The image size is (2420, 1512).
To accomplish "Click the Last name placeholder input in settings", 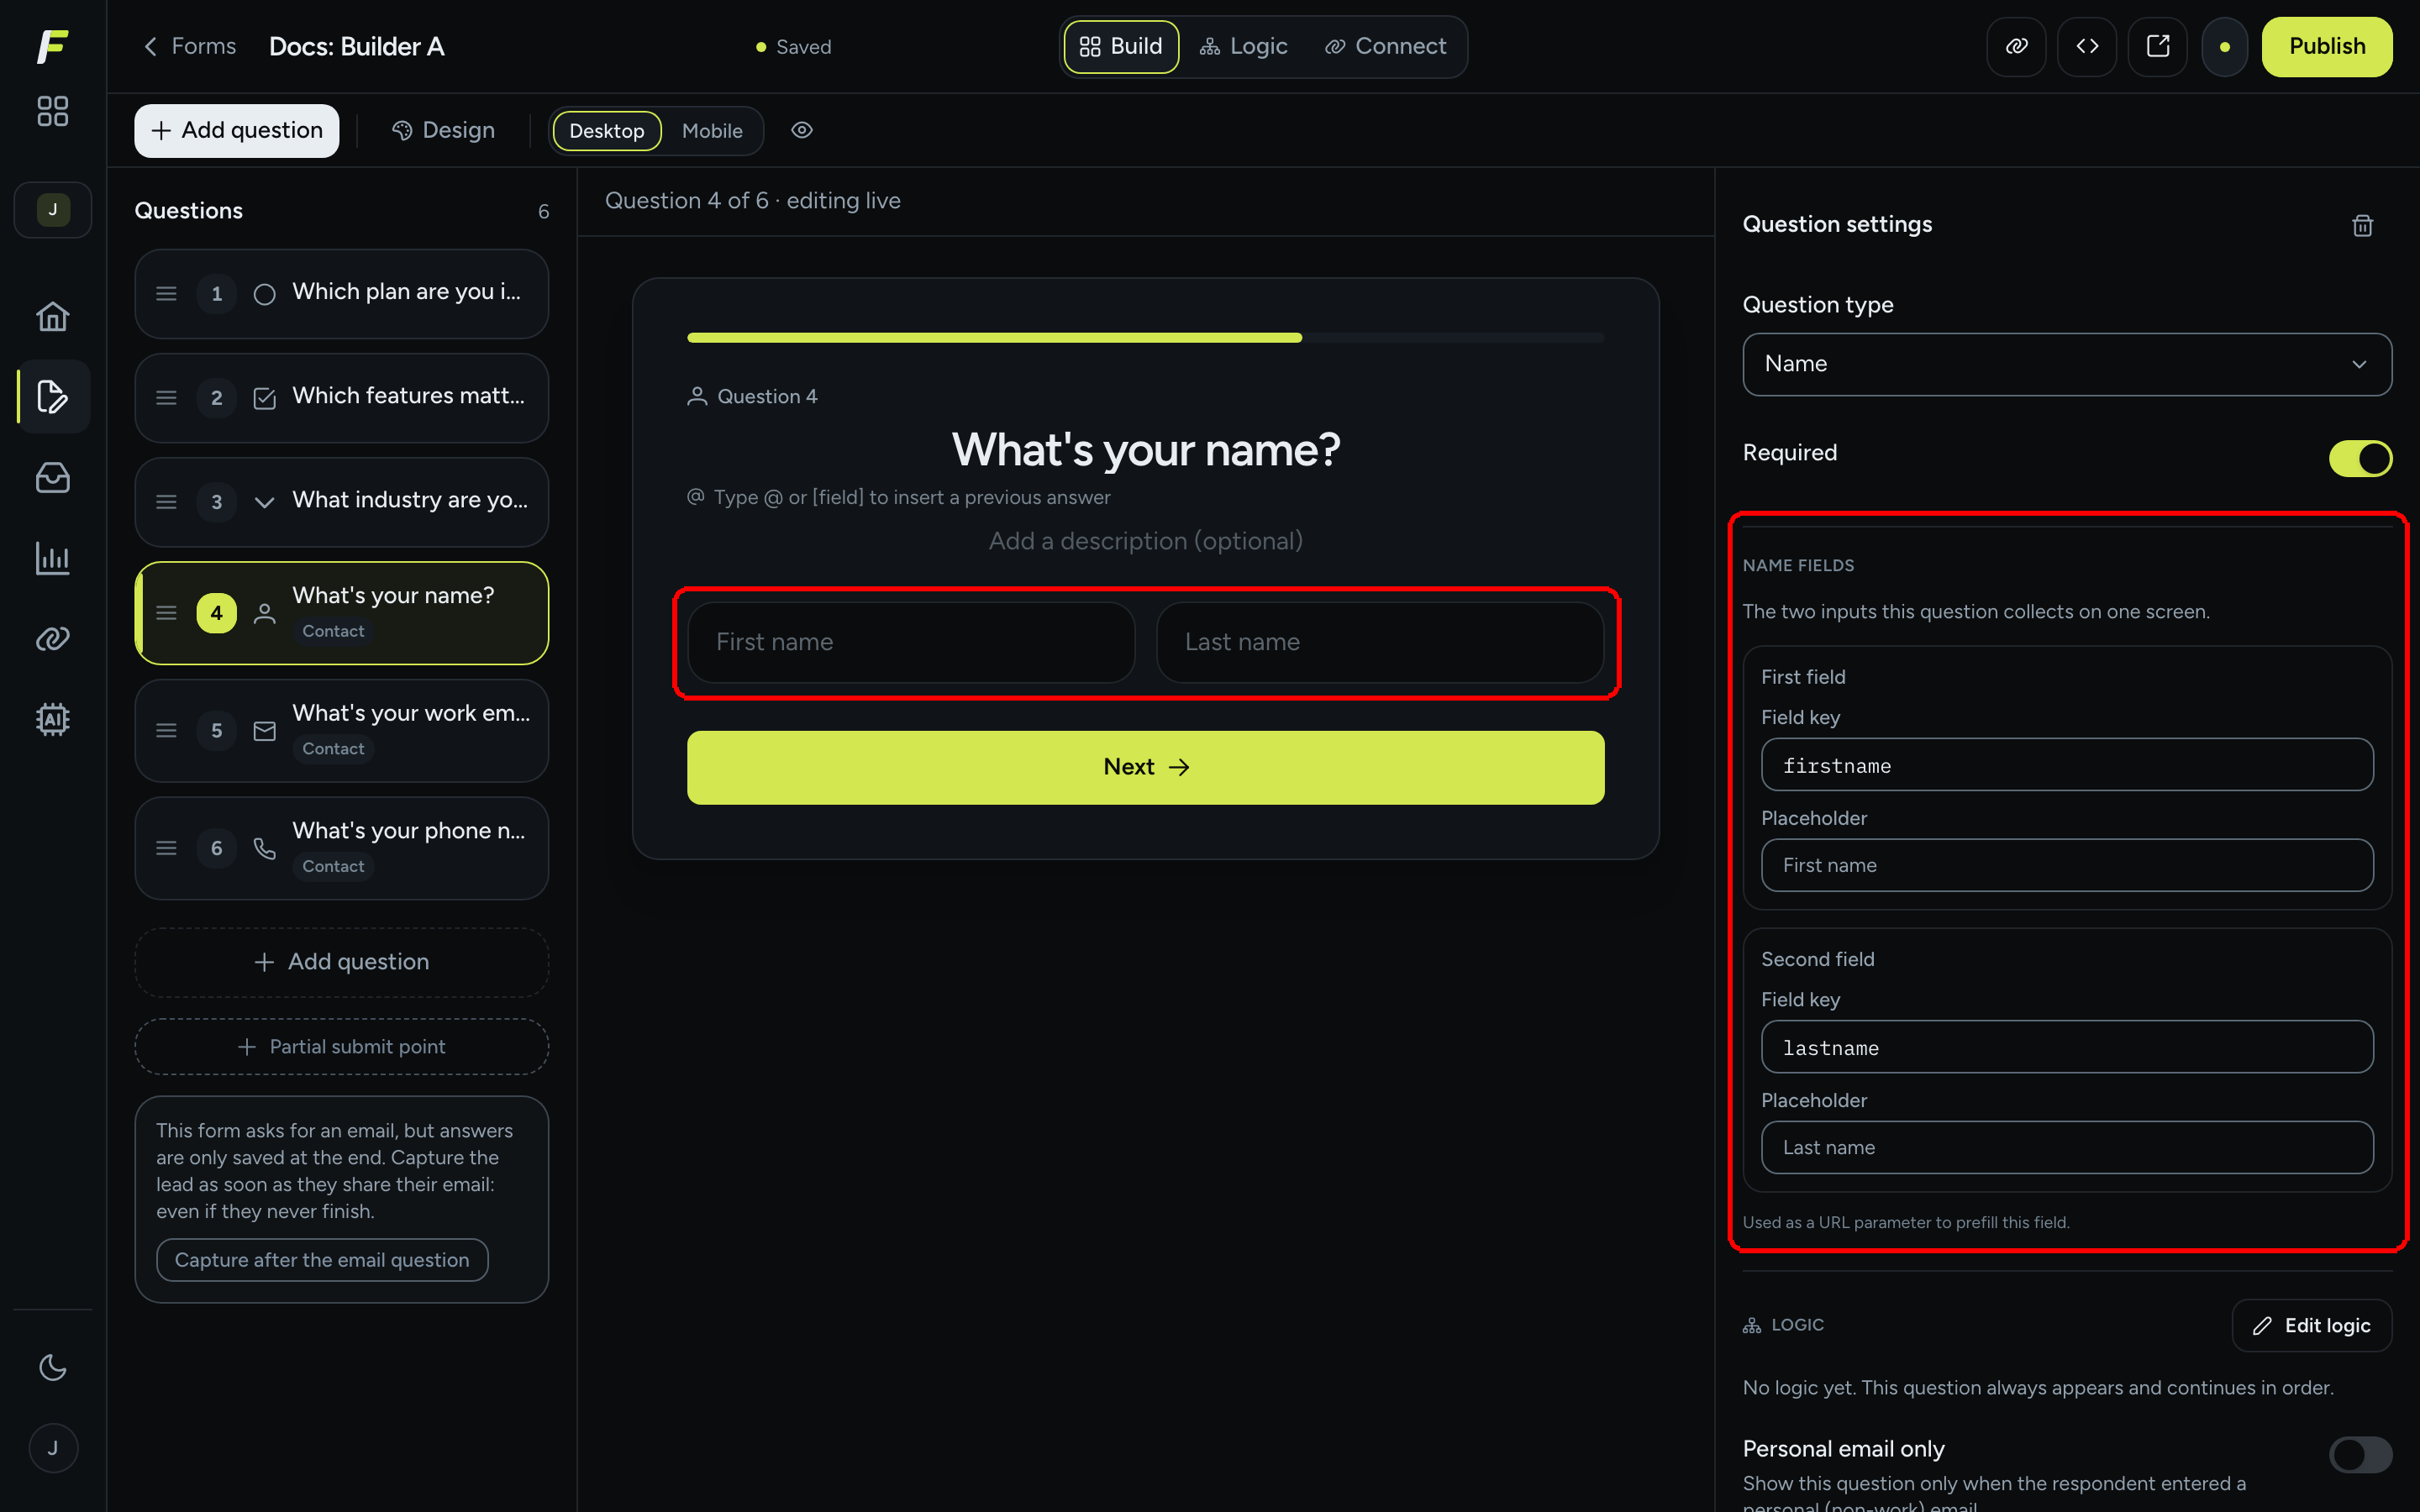I will tap(2067, 1147).
